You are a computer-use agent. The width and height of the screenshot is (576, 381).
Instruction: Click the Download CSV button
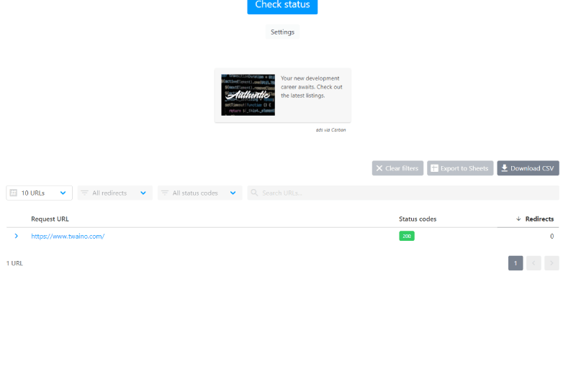point(528,168)
